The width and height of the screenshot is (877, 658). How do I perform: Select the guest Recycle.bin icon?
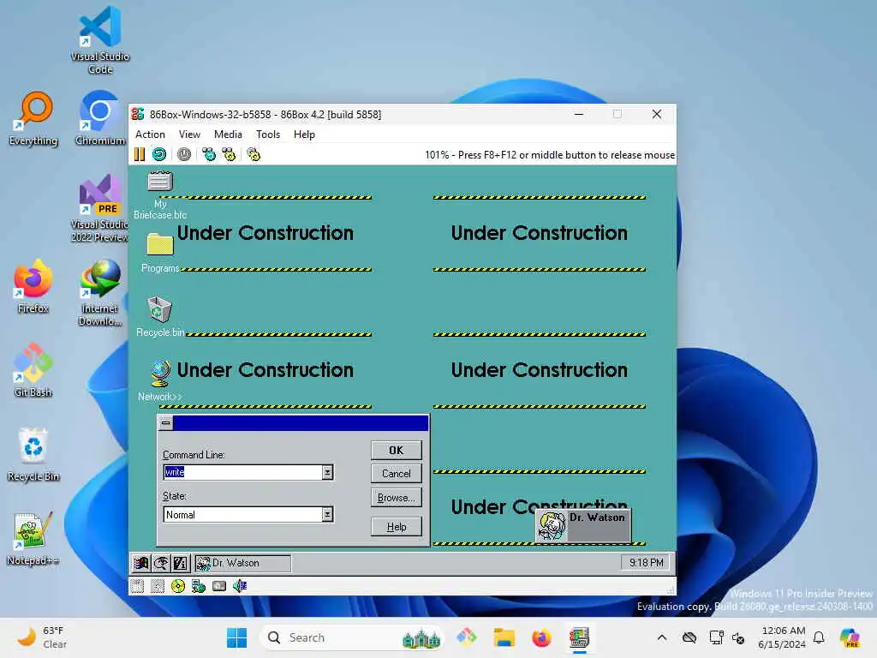click(x=159, y=309)
